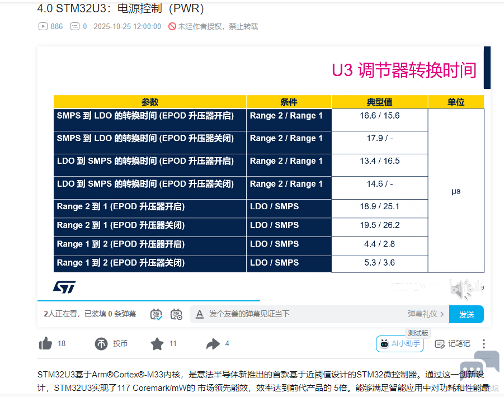
Task: Toggle the danmaku visibility switch
Action: tap(157, 314)
